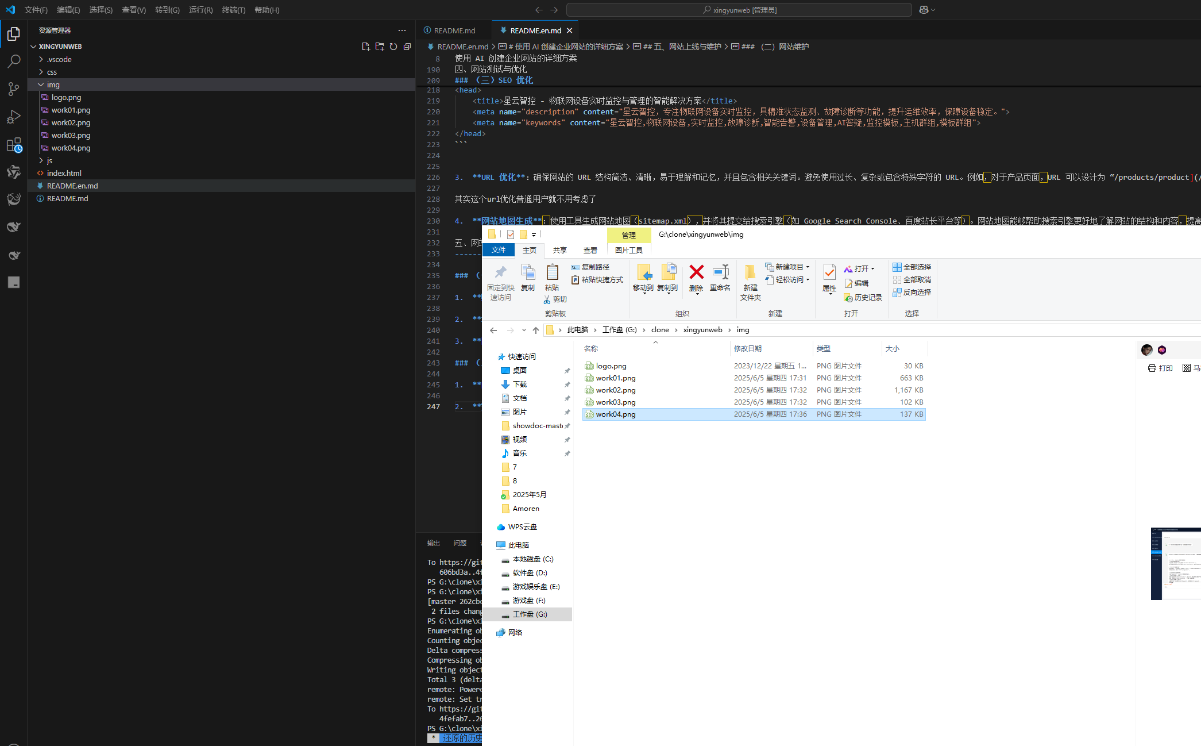Click Copy Path in ribbon
The width and height of the screenshot is (1201, 746).
pos(590,267)
